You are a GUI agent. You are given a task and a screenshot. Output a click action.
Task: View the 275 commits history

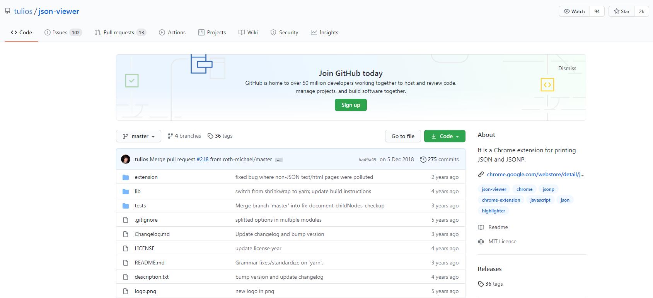439,159
